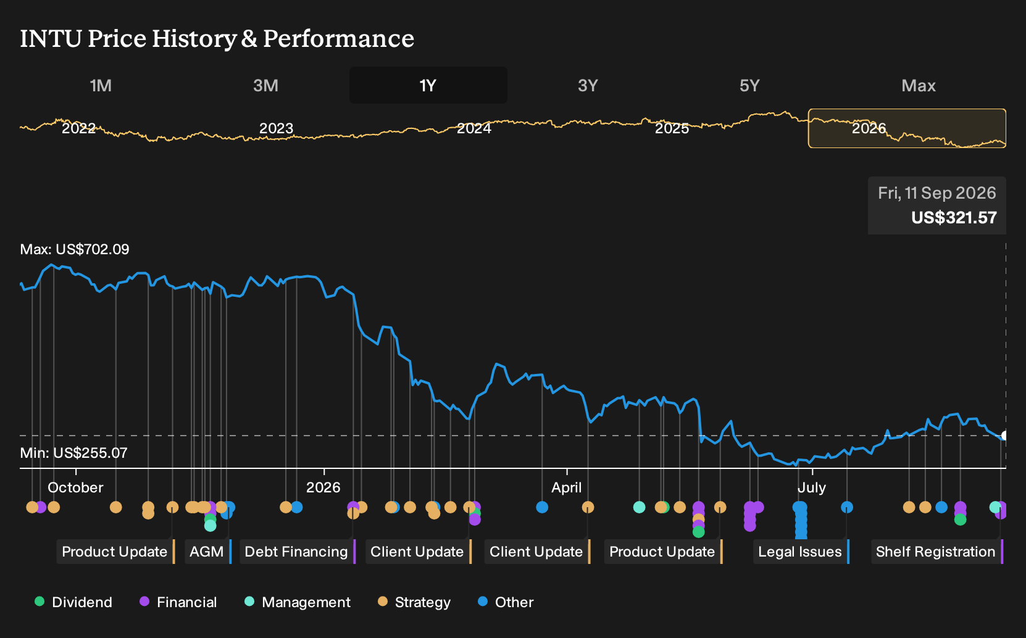Toggle the Financial legend filter
1026x638 pixels.
pyautogui.click(x=178, y=602)
